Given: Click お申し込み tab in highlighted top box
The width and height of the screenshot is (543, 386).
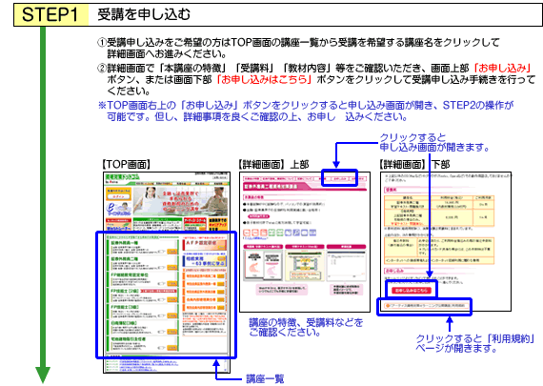Looking at the screenshot, I should 339,179.
